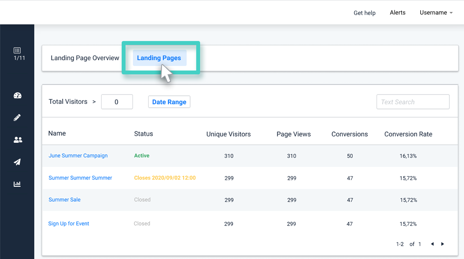Open the June Summer Campaign link
Image resolution: width=464 pixels, height=259 pixels.
[x=78, y=156]
